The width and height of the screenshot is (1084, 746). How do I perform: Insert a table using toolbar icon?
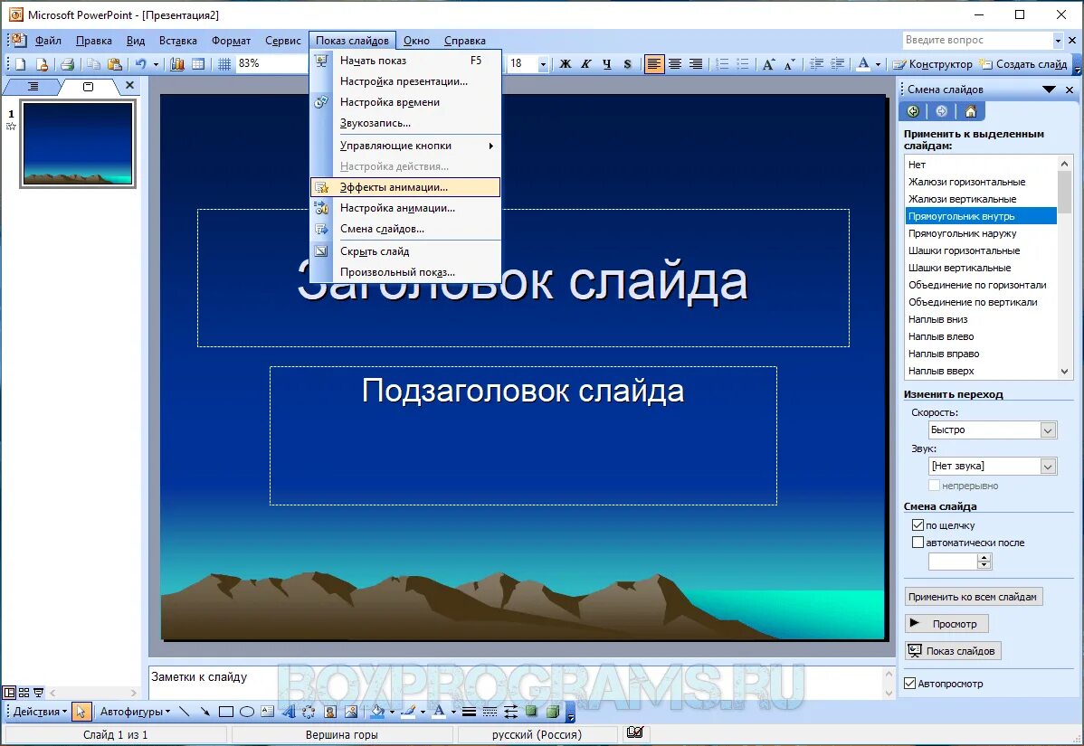[198, 64]
